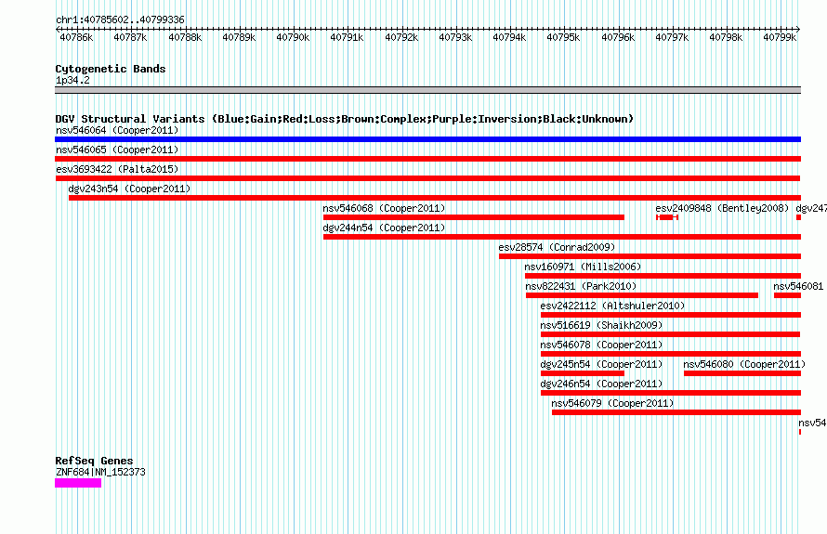Open the ZNF684|NM_152373 gene label
This screenshot has height=534, width=827.
100,472
